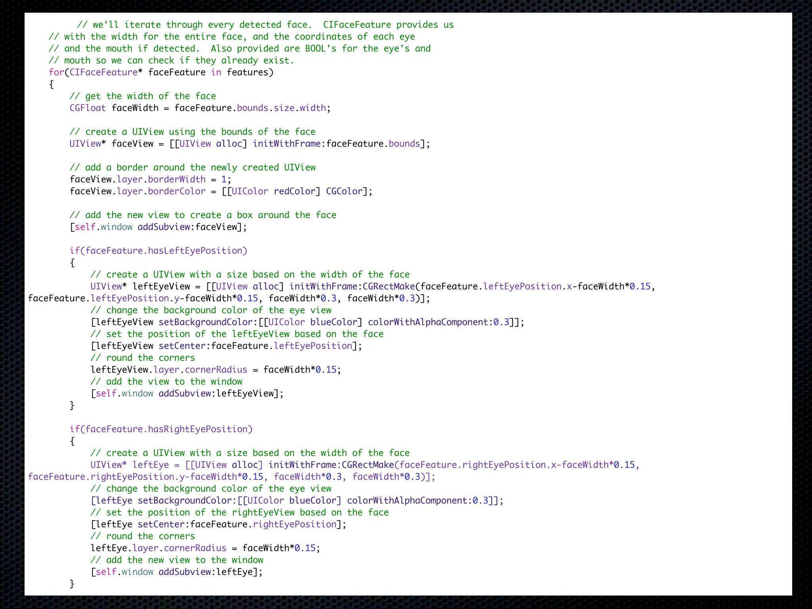Click 'redColor' in the borderColor line
Viewport: 812px width, 609px height.
294,191
